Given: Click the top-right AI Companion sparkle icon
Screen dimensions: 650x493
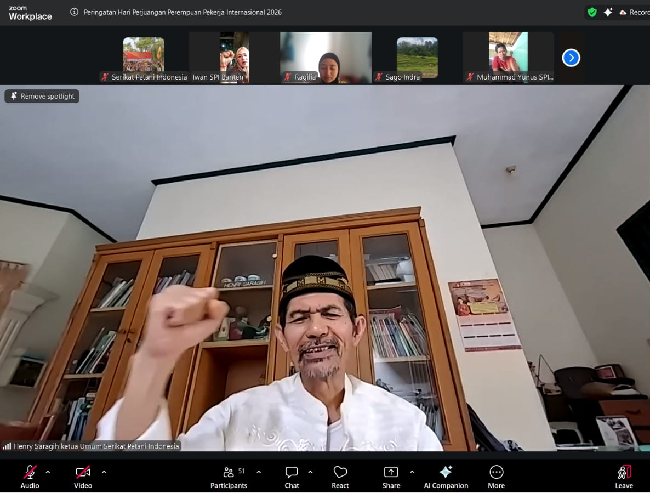Looking at the screenshot, I should pos(608,12).
